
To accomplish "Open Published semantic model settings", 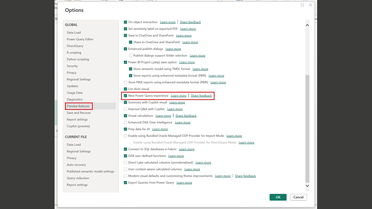I will pyautogui.click(x=91, y=172).
